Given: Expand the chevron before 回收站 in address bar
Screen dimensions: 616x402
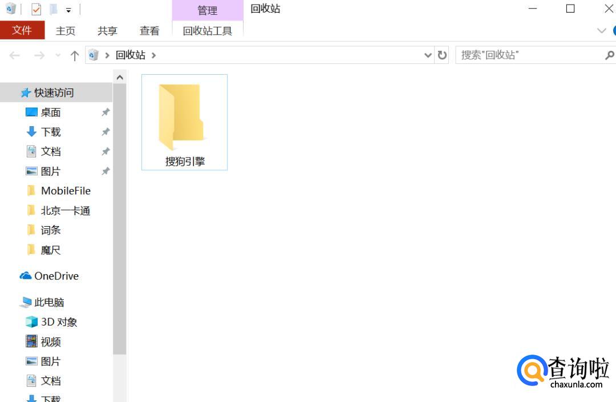Looking at the screenshot, I should point(107,55).
